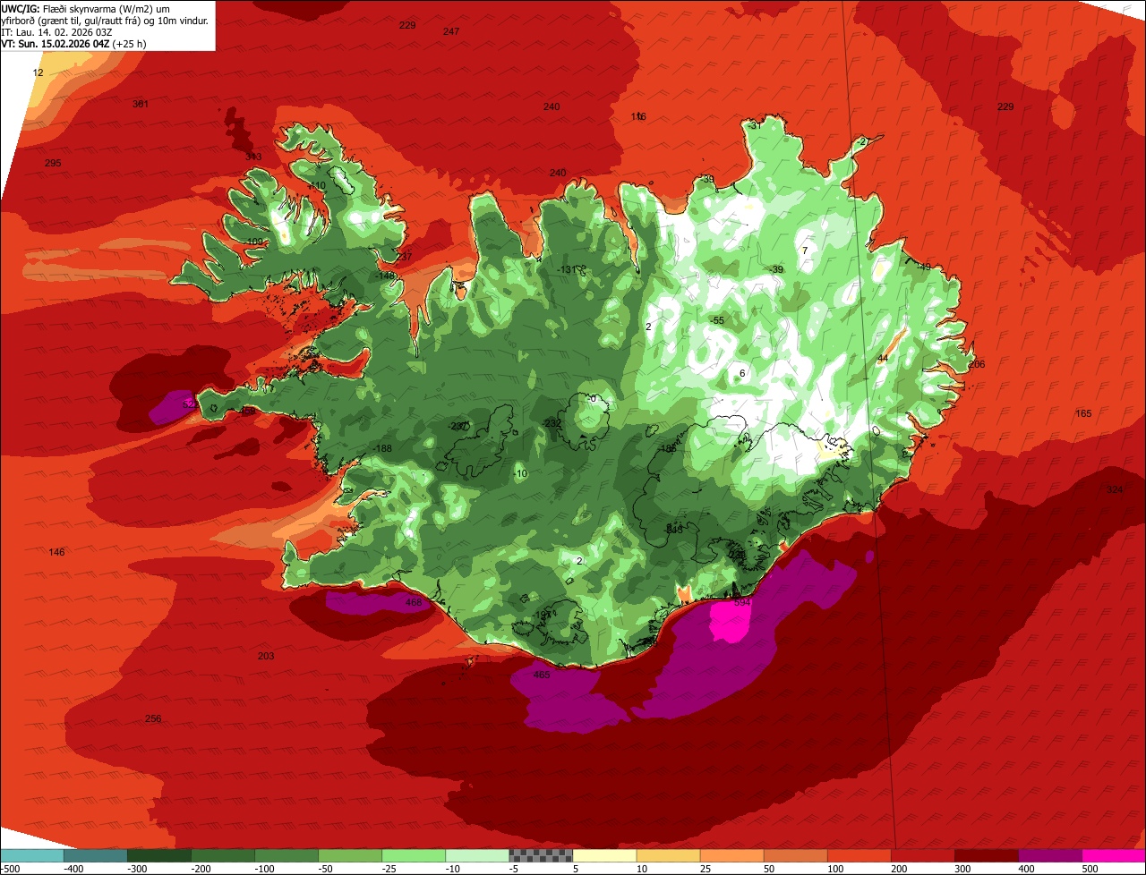
Task: Click the 324 value on the map
Action: point(1115,489)
